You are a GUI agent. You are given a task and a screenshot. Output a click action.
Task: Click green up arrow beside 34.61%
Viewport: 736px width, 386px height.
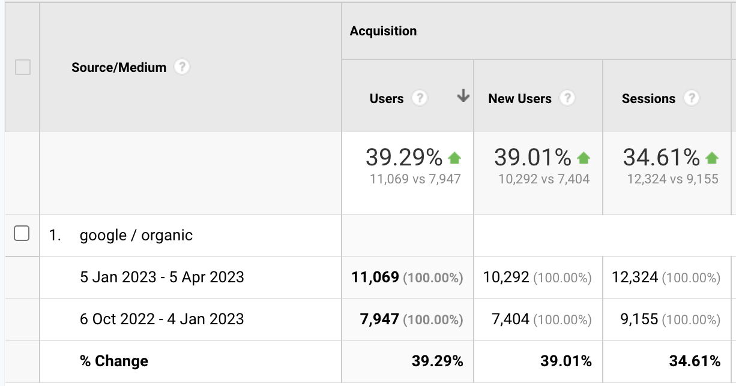point(712,158)
